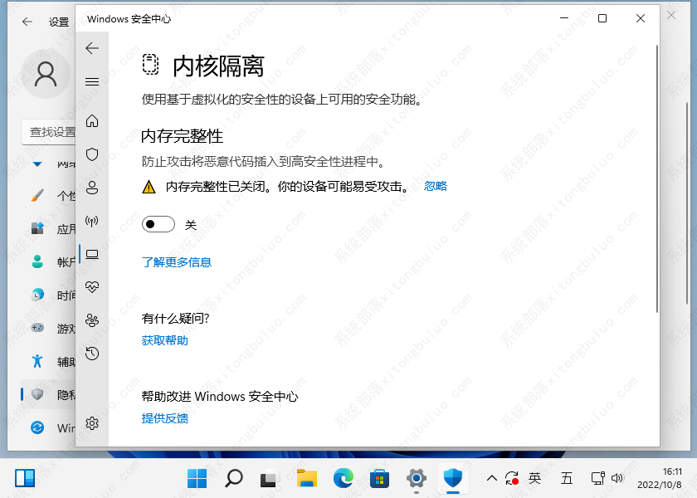Click the 获取帮助 link
Screen dimensions: 697x498
click(x=165, y=340)
